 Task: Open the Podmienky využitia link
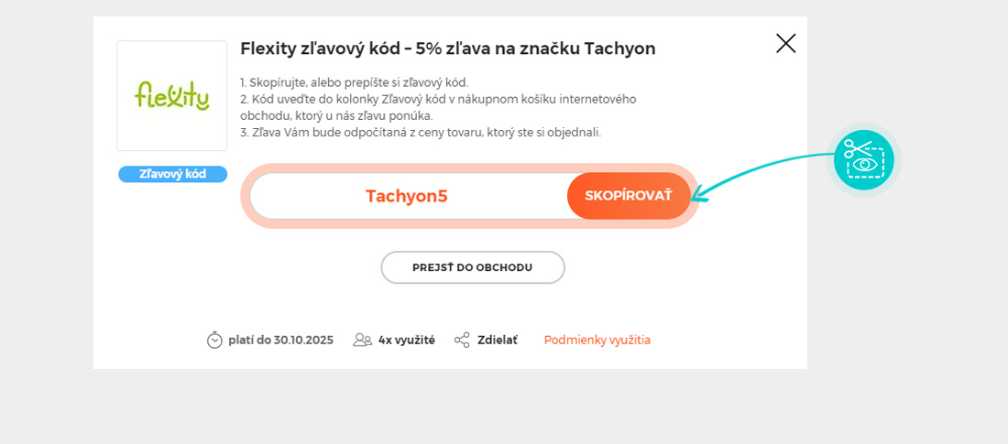(x=597, y=340)
